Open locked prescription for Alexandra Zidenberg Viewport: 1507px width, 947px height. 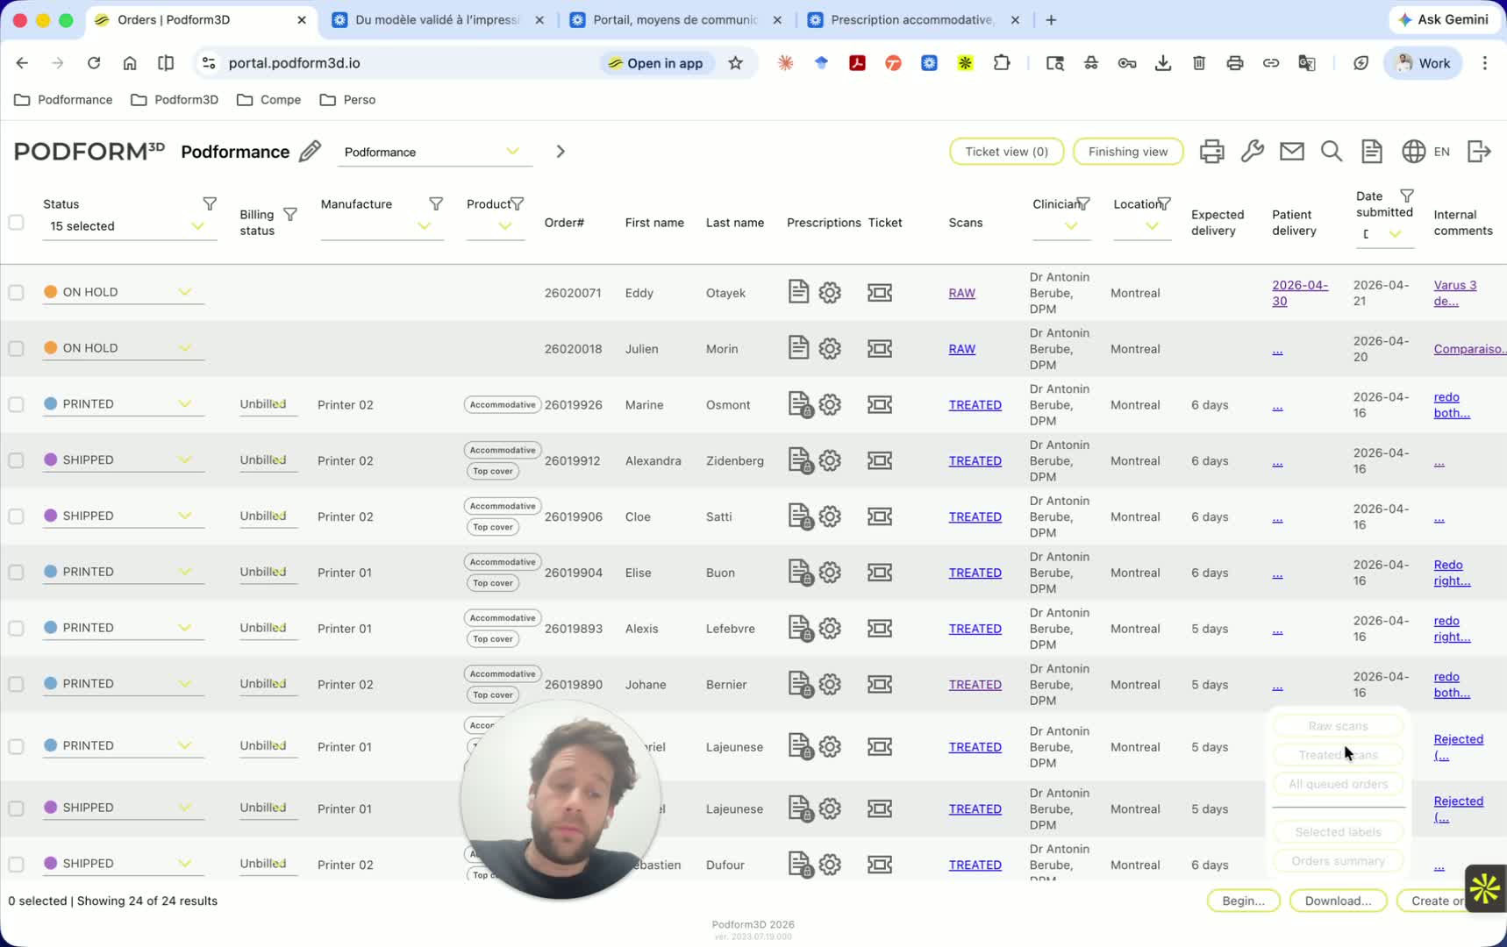click(800, 460)
